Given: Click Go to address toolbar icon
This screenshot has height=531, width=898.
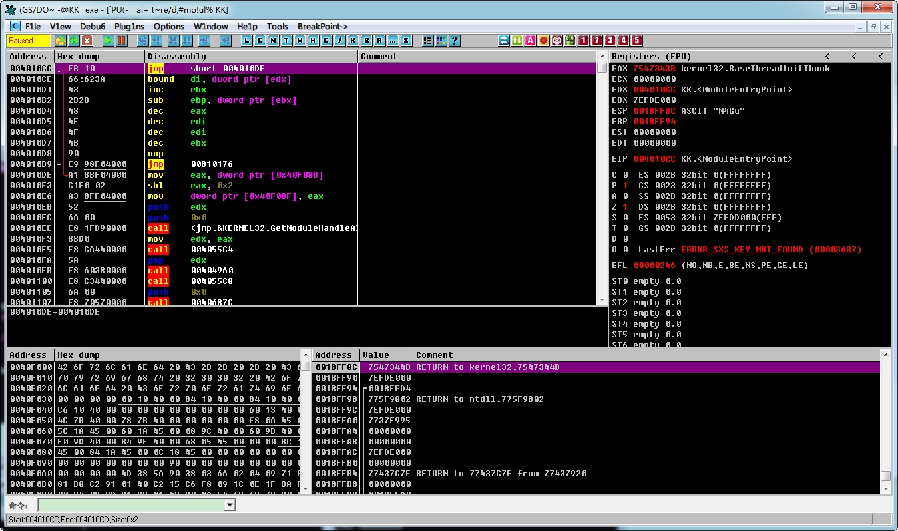Looking at the screenshot, I should click(225, 41).
